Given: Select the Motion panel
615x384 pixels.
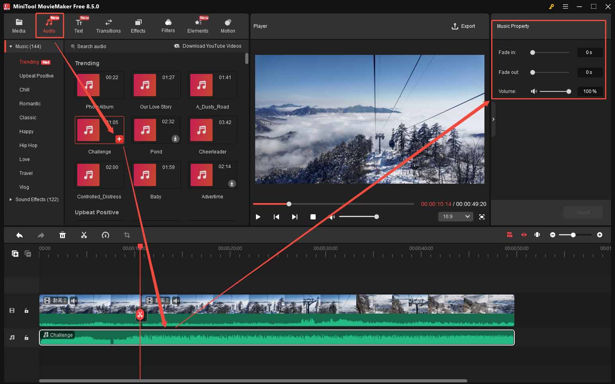Looking at the screenshot, I should point(227,25).
